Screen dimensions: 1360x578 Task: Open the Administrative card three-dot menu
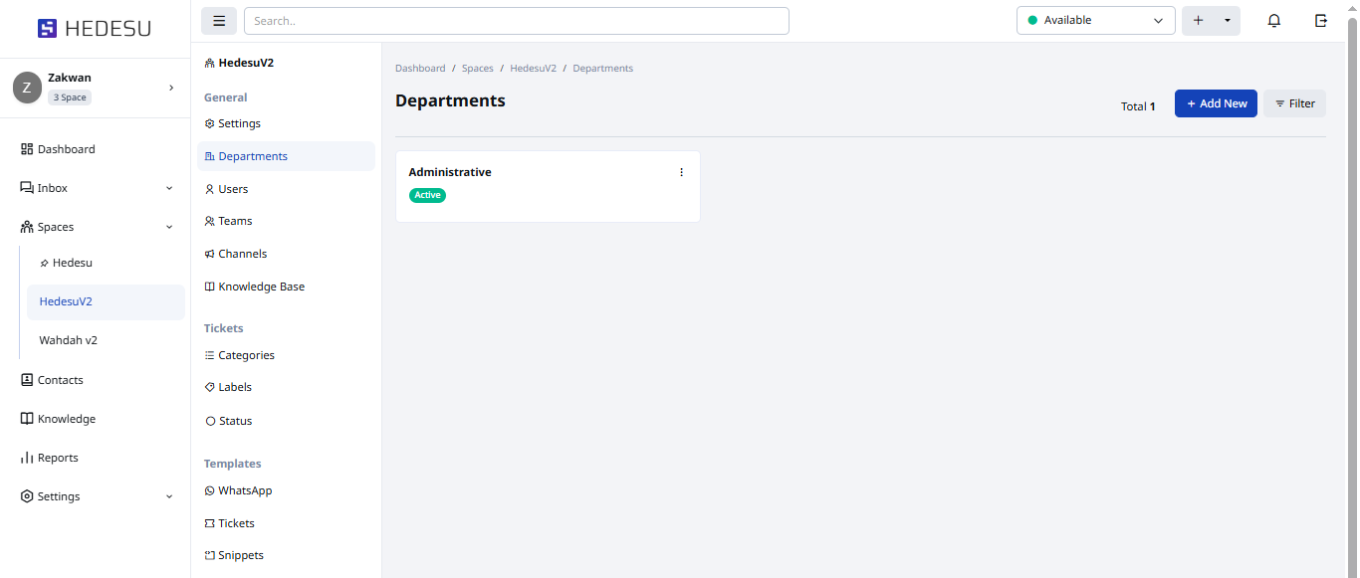point(681,172)
